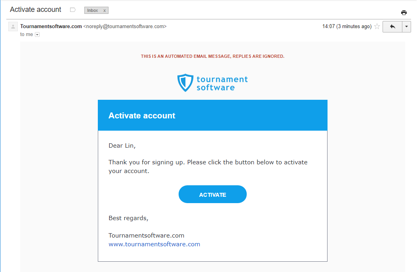Click the noreply@tournamentsoftware.com address
This screenshot has height=272, width=419.
(x=125, y=27)
